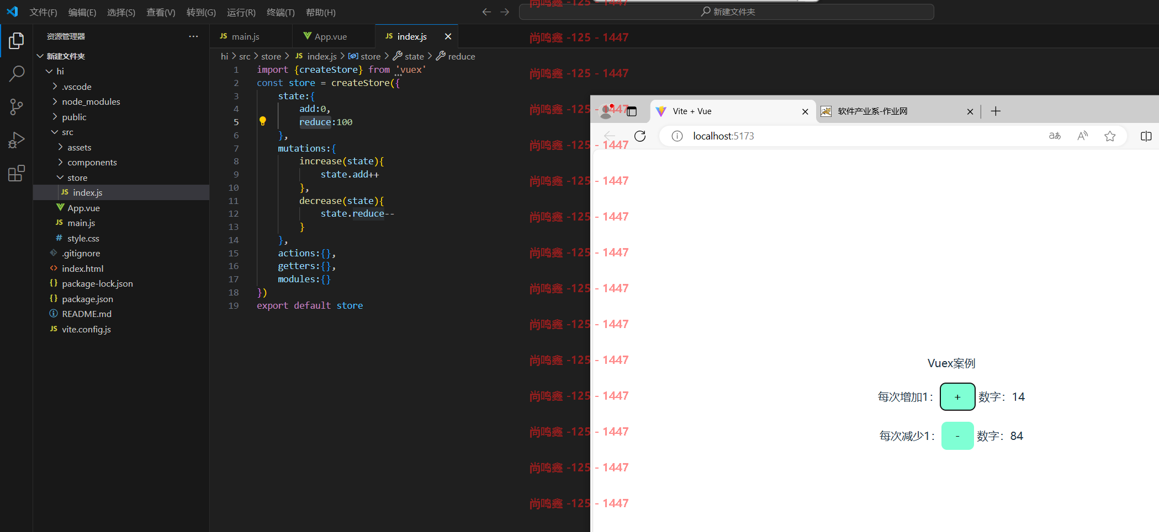Open style.css in the file tree
The image size is (1159, 532).
pyautogui.click(x=121, y=238)
